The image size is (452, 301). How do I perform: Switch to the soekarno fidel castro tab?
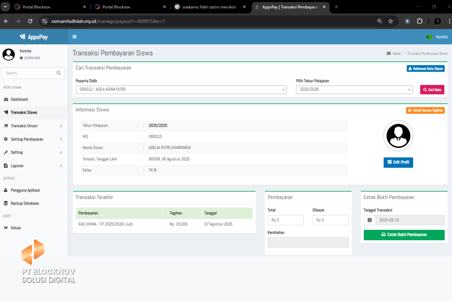tap(209, 7)
